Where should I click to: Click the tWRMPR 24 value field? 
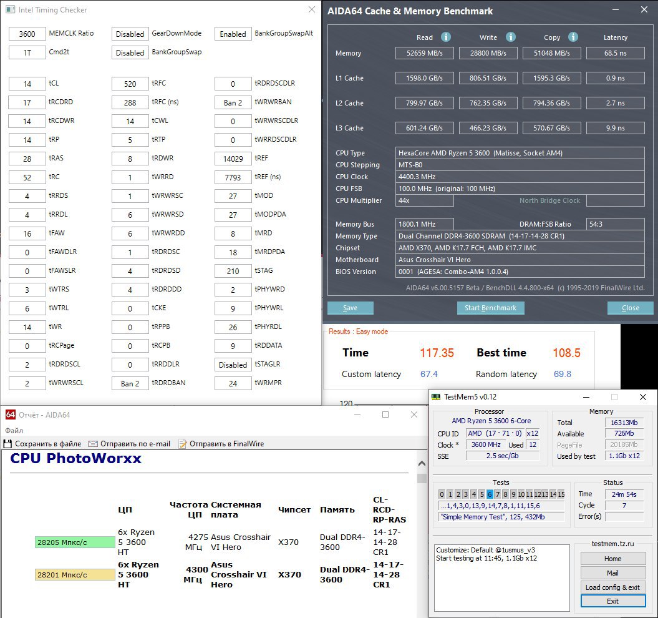(233, 383)
